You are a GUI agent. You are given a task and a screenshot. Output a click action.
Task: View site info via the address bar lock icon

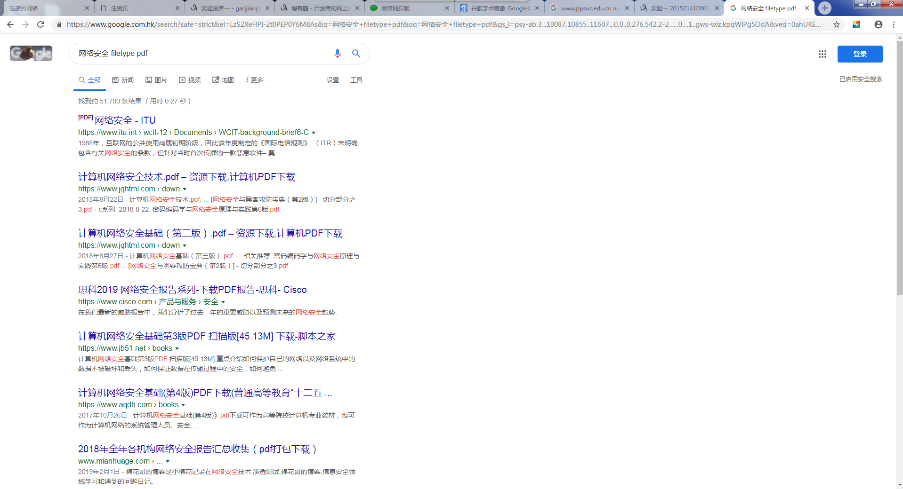pos(59,24)
